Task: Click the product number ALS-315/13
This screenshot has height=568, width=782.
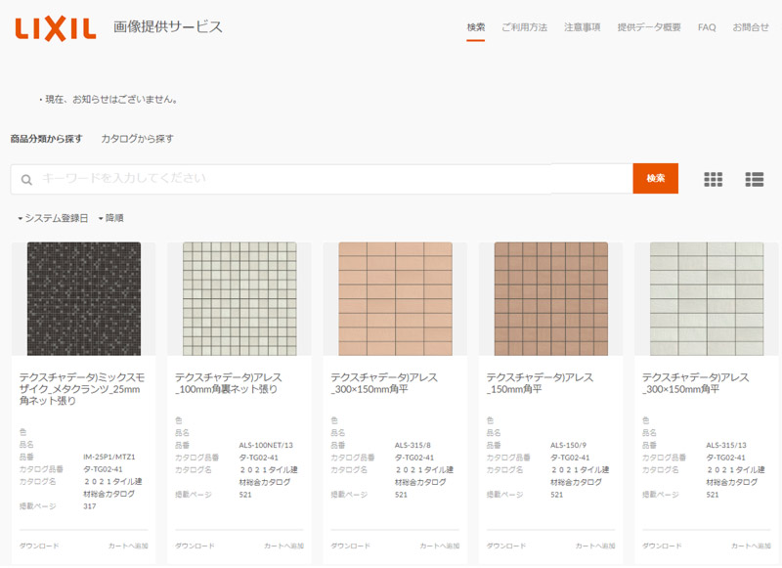Action: point(726,446)
